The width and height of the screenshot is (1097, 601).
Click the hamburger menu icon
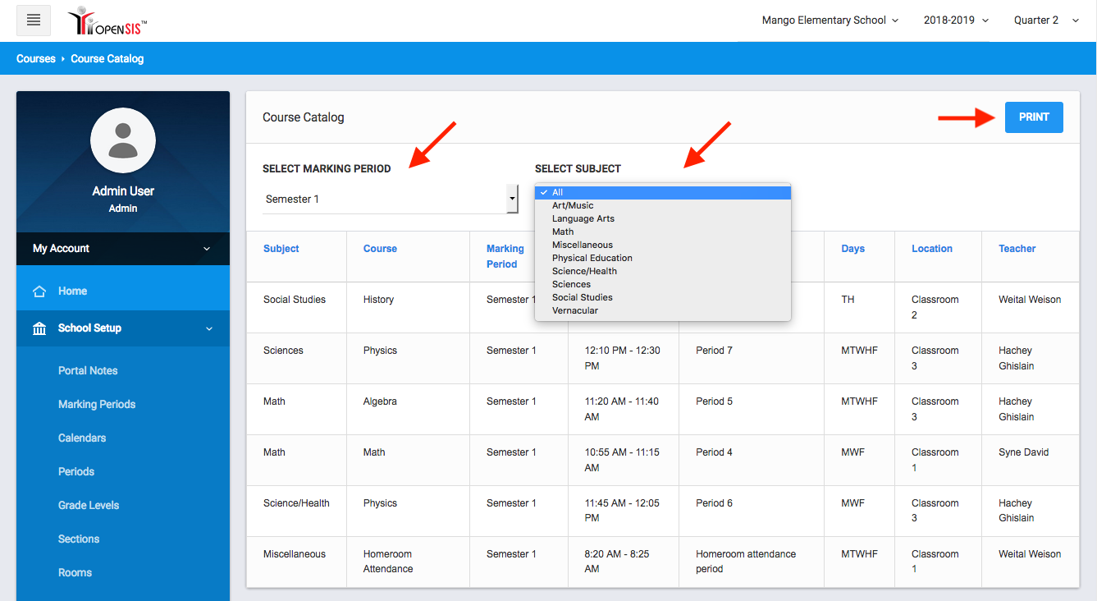[x=34, y=21]
